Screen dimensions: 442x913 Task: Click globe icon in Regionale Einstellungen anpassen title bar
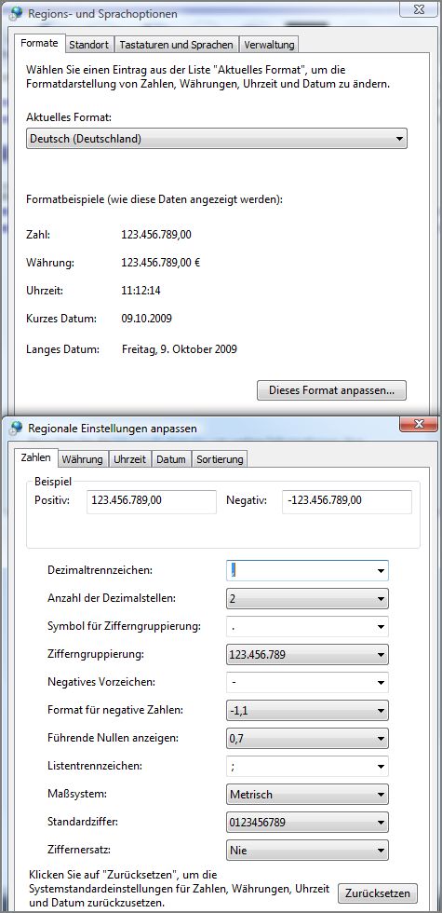17,428
